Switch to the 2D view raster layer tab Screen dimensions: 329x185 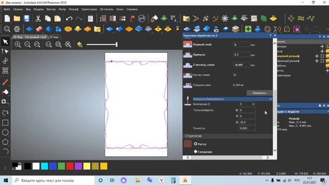point(30,37)
